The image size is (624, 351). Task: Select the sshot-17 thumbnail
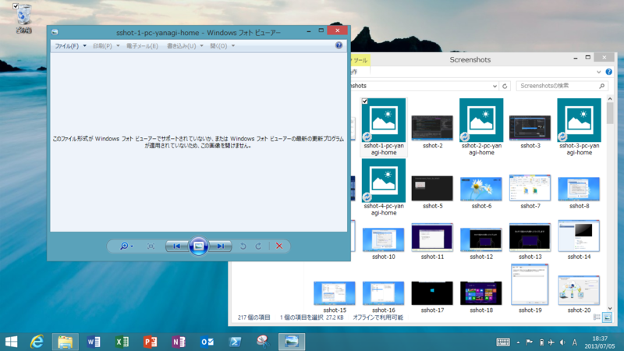point(432,293)
